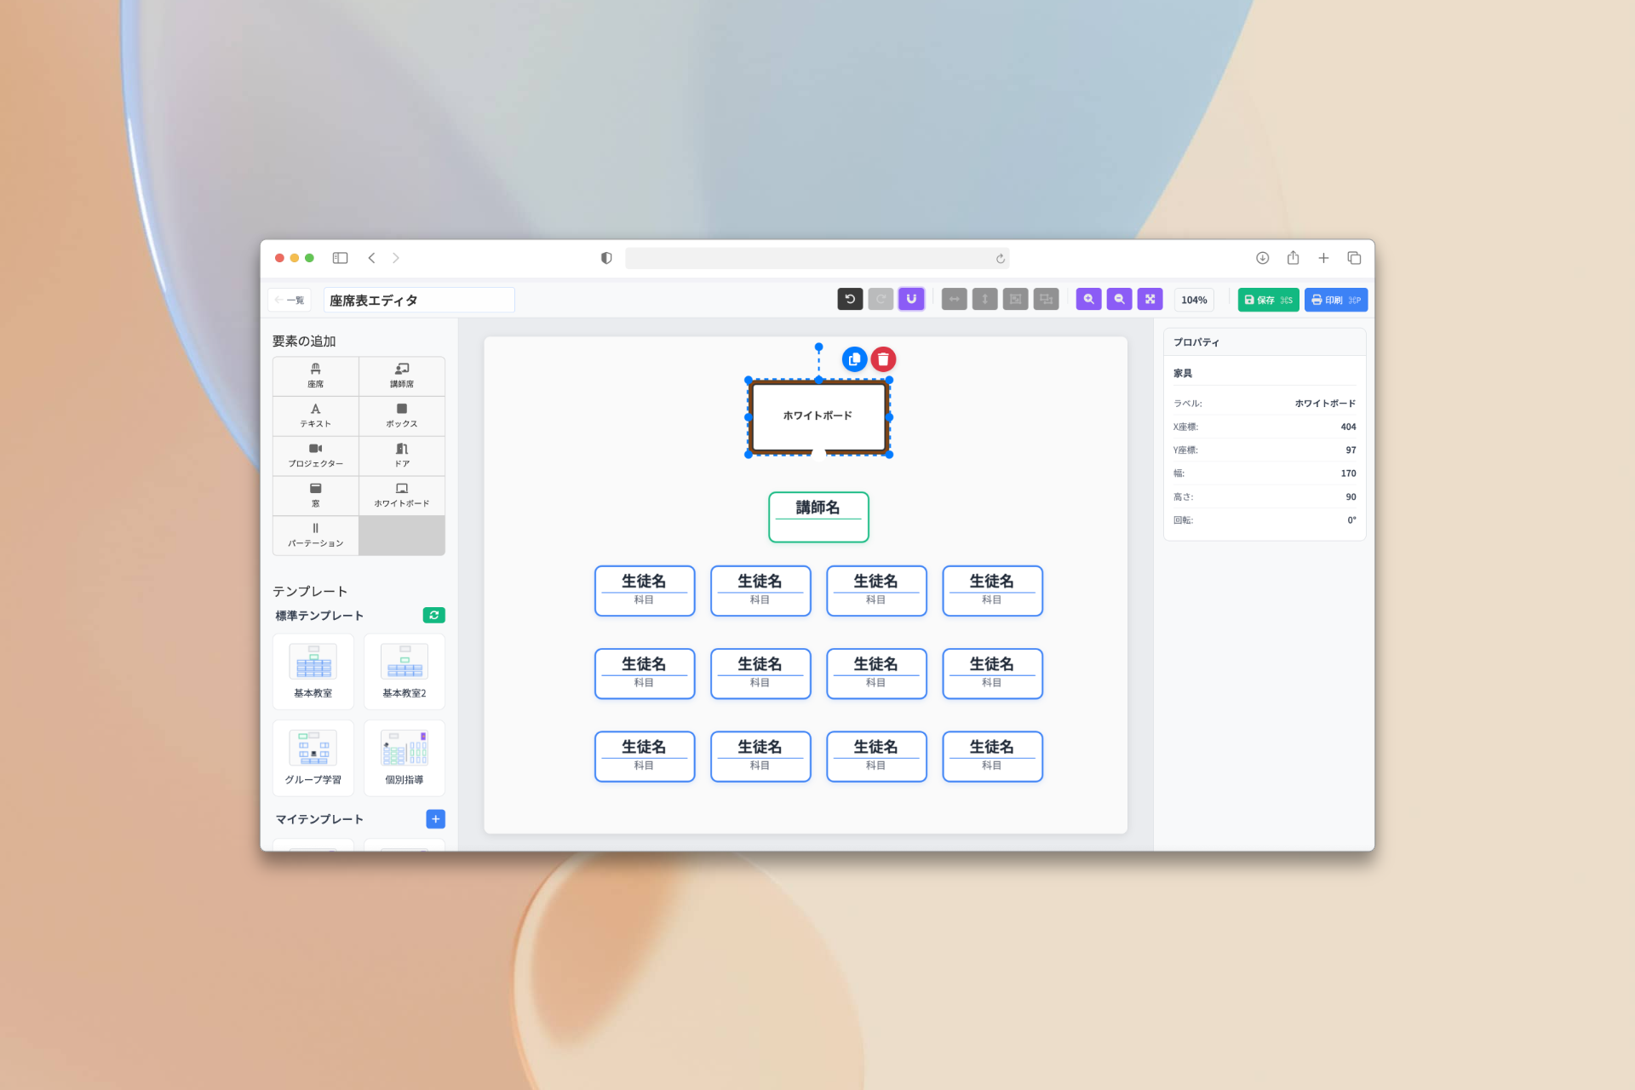Click the 標準テンプレート heading
1635x1090 pixels.
(x=319, y=615)
